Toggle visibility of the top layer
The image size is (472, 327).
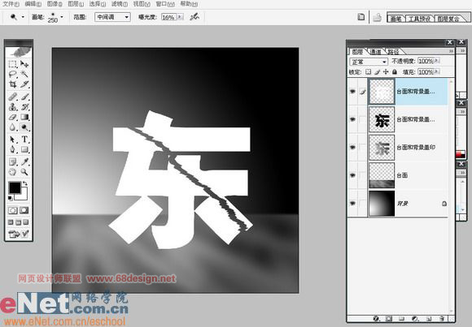coord(352,91)
